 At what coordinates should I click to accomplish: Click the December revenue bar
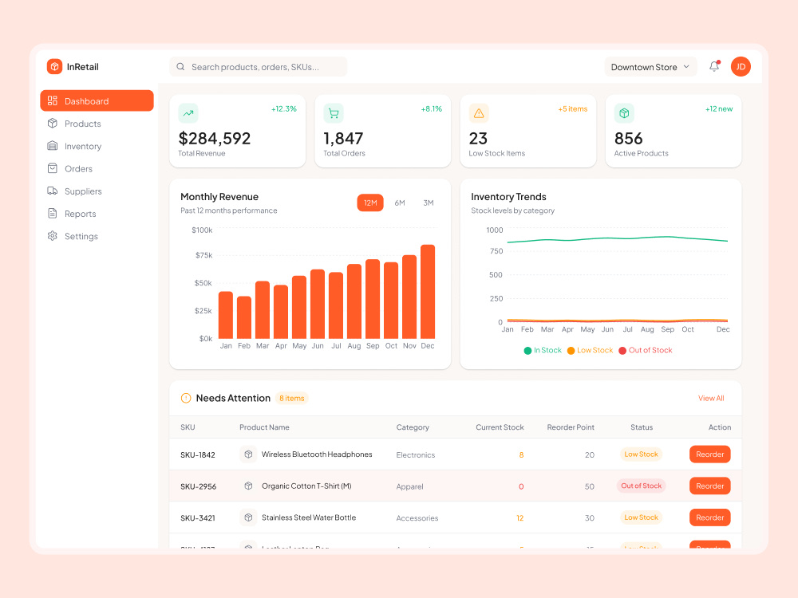(428, 291)
